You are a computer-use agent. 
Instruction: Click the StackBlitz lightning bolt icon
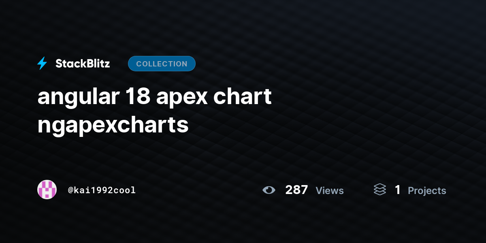42,64
